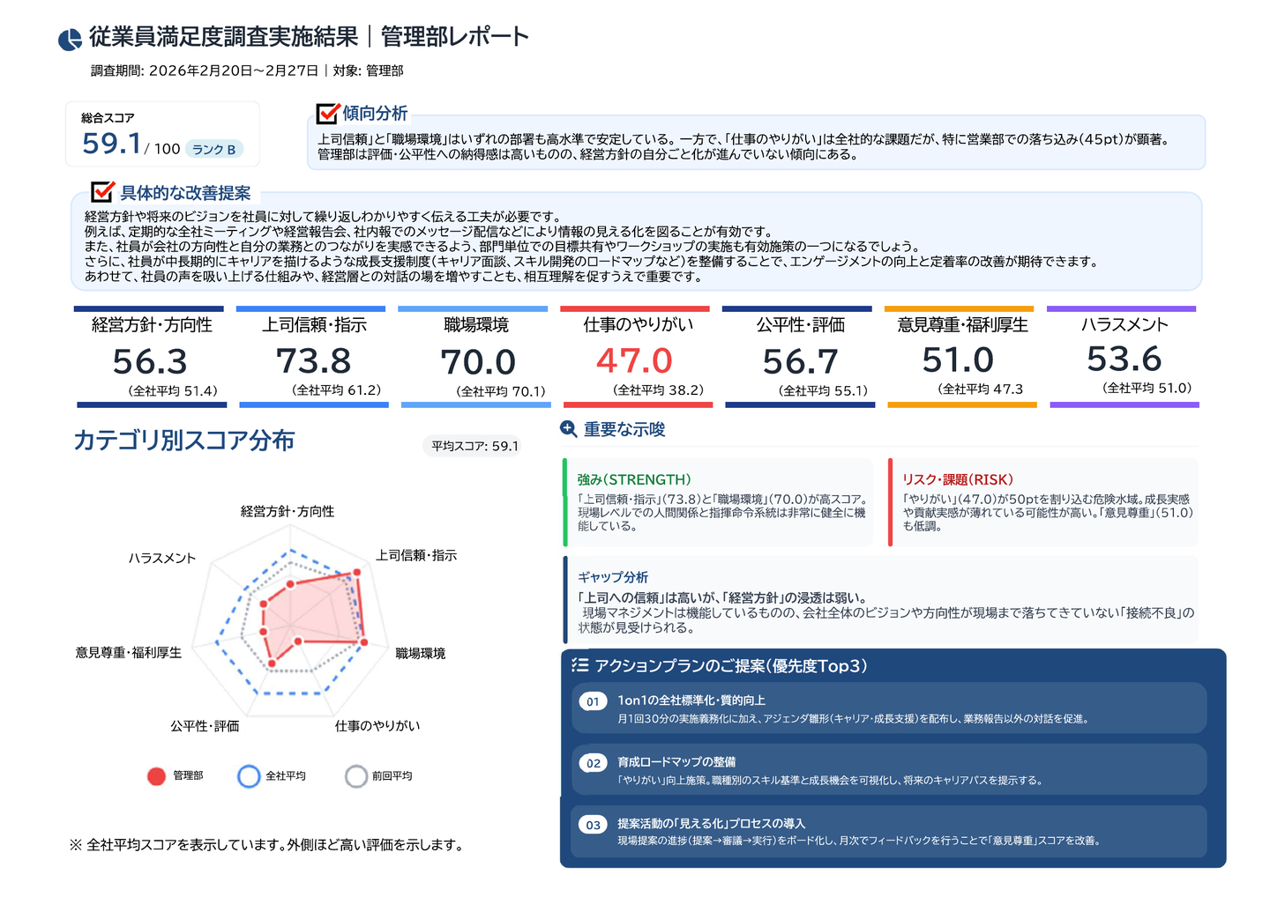This screenshot has width=1270, height=897.
Task: Select the ランク B badge
Action: [x=213, y=150]
